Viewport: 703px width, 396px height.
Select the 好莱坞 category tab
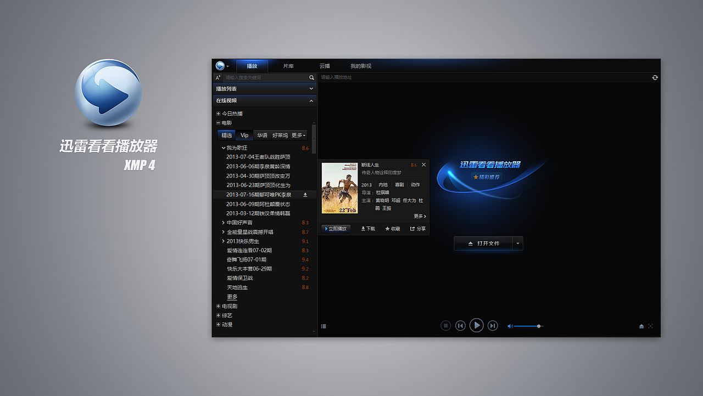point(280,135)
